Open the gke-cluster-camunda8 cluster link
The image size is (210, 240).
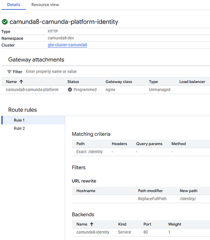tap(67, 45)
